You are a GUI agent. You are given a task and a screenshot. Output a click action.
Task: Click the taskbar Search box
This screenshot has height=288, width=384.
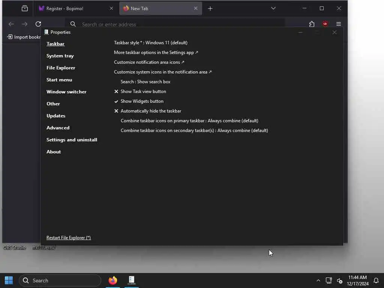[60, 280]
